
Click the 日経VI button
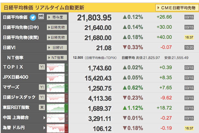click(x=57, y=48)
